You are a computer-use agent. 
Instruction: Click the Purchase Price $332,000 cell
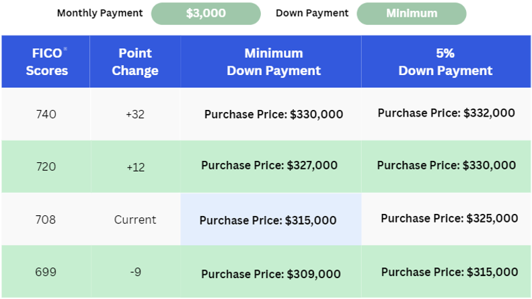[446, 113]
